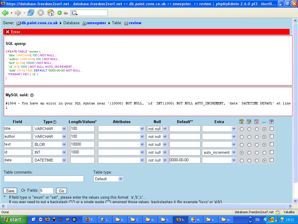298x224 pixels.
Task: Click the Type column help icon
Action: coord(54,122)
